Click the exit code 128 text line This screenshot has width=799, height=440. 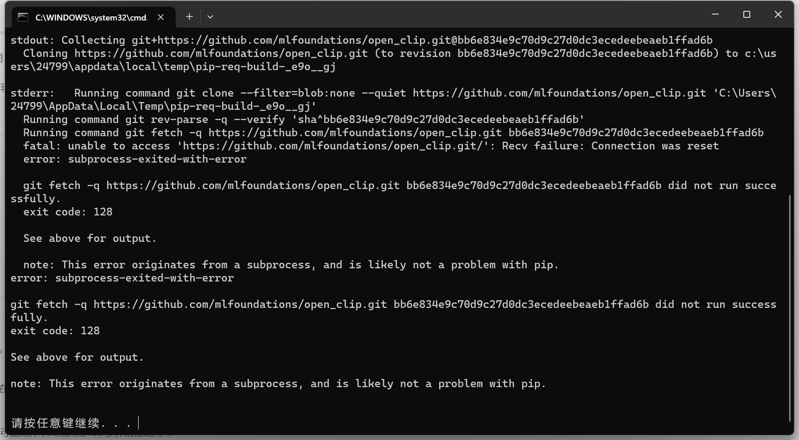pyautogui.click(x=68, y=212)
